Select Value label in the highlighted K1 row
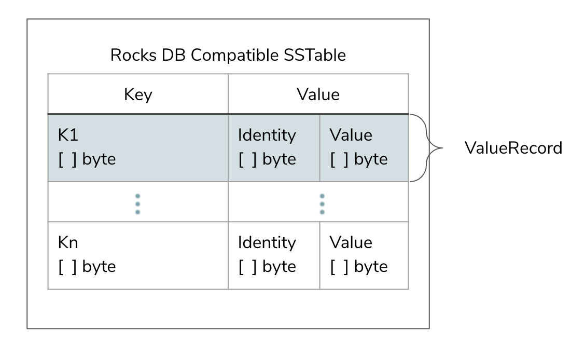This screenshot has width=585, height=354. pos(351,135)
